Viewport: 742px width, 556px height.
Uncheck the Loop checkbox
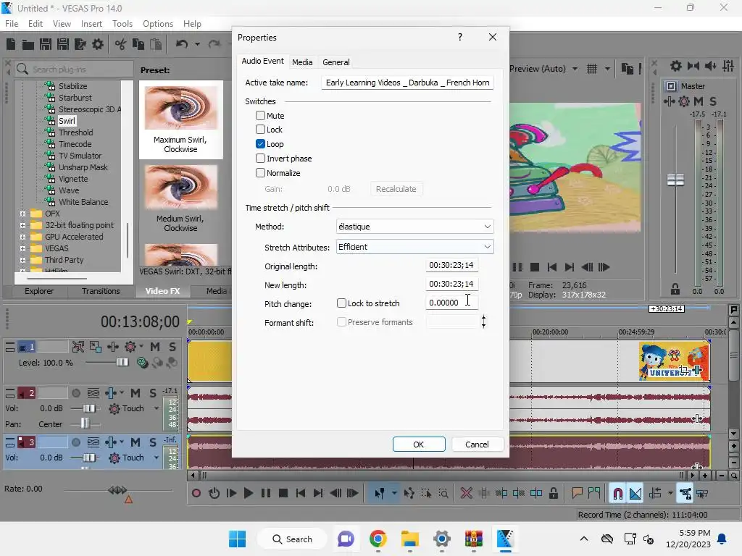pyautogui.click(x=260, y=144)
